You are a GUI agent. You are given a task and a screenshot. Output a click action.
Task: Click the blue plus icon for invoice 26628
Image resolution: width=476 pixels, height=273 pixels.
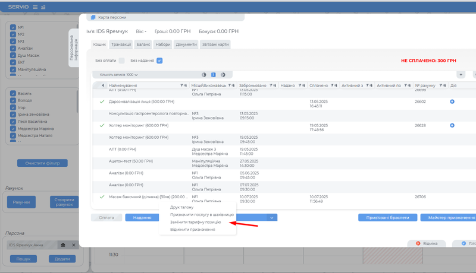point(452,126)
